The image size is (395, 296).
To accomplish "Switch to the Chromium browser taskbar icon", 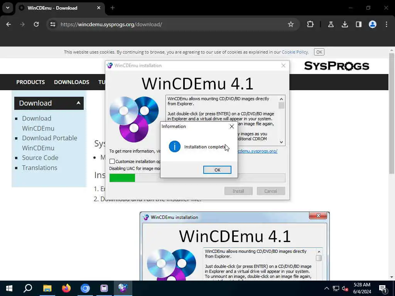I will tap(85, 288).
